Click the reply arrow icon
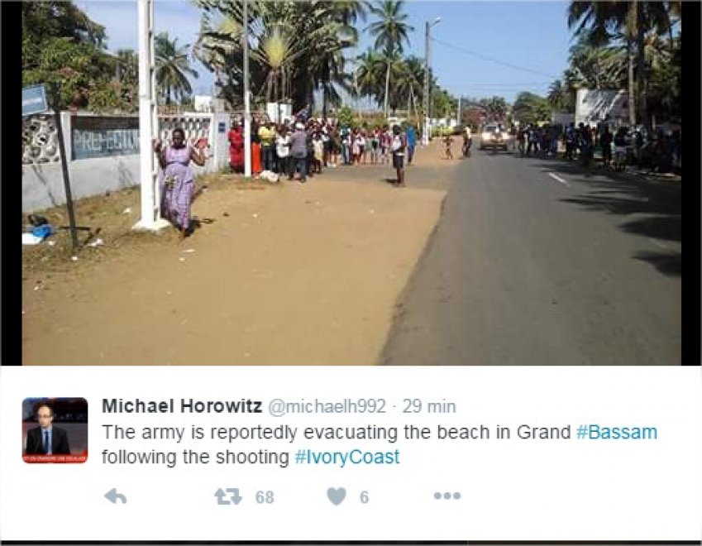 tap(116, 496)
